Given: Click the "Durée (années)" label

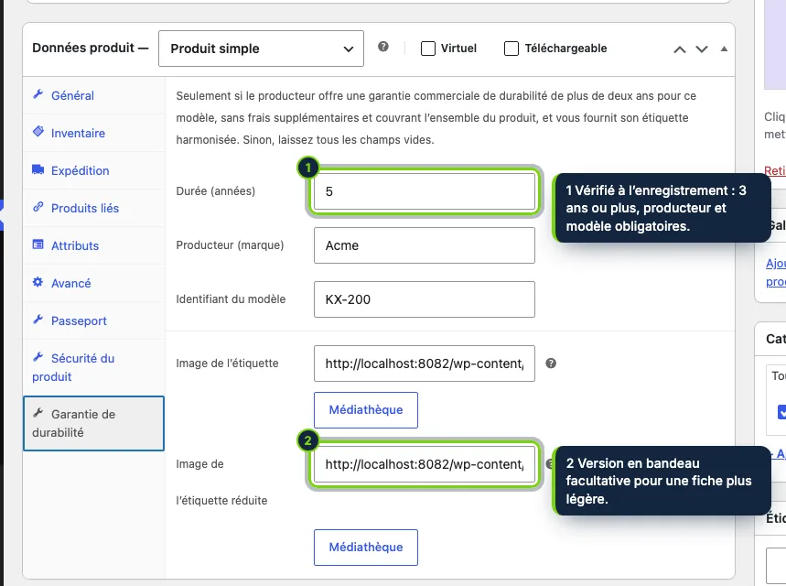Looking at the screenshot, I should click(216, 191).
